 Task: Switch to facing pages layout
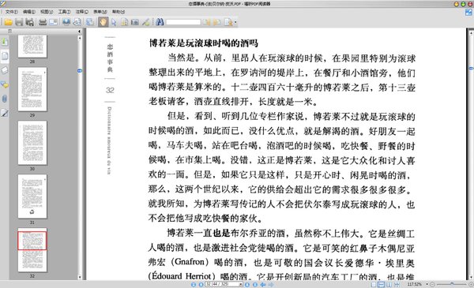389,284
